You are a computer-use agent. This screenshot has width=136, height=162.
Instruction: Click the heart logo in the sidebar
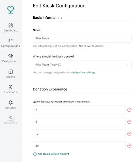pos(11,10)
